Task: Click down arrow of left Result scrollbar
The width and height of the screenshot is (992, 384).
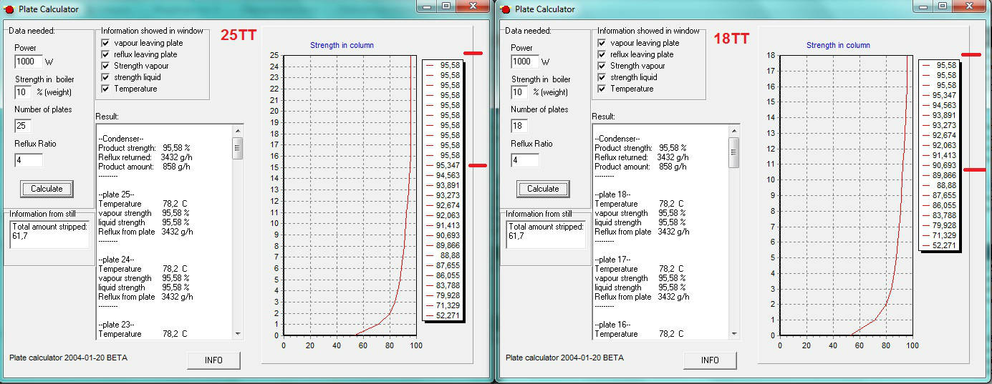Action: pos(238,333)
